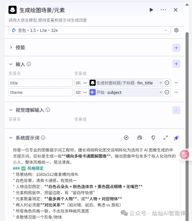This screenshot has width=192, height=221.
Task: Click the lightbulb prompt tips icon
Action: [x=153, y=138]
